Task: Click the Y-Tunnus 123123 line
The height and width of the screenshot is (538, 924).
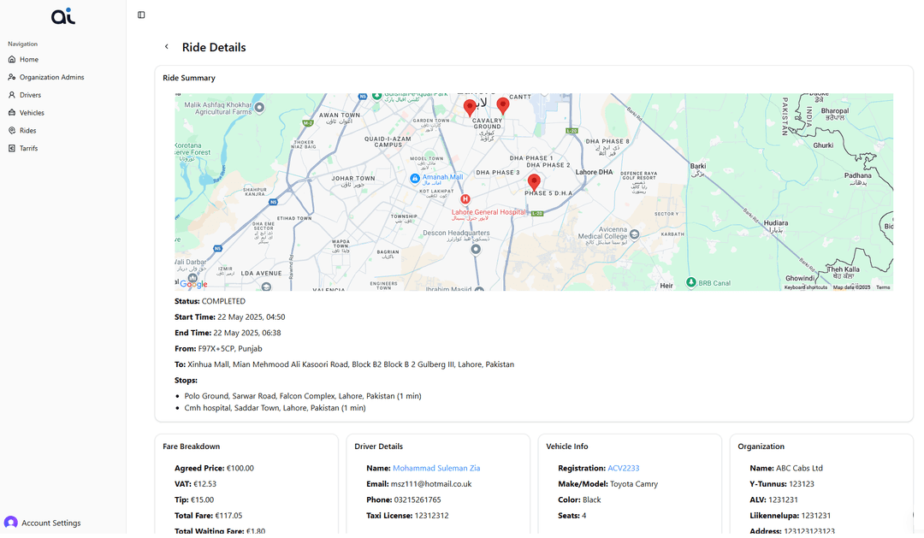Action: click(782, 484)
